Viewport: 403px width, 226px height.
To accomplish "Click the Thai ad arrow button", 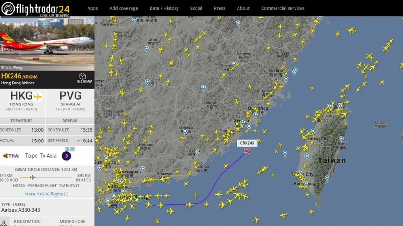I will [66, 156].
